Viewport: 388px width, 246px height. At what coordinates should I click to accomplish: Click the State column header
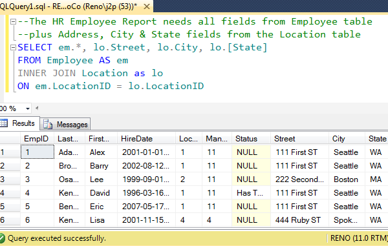[376, 139]
